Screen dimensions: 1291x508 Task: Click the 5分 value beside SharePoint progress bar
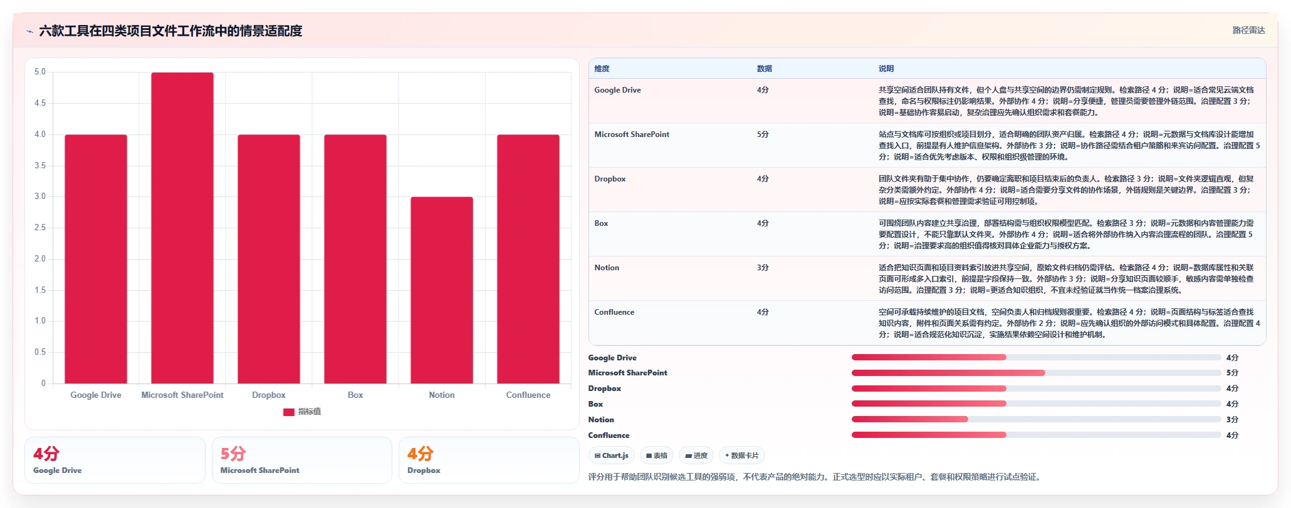(x=1232, y=373)
